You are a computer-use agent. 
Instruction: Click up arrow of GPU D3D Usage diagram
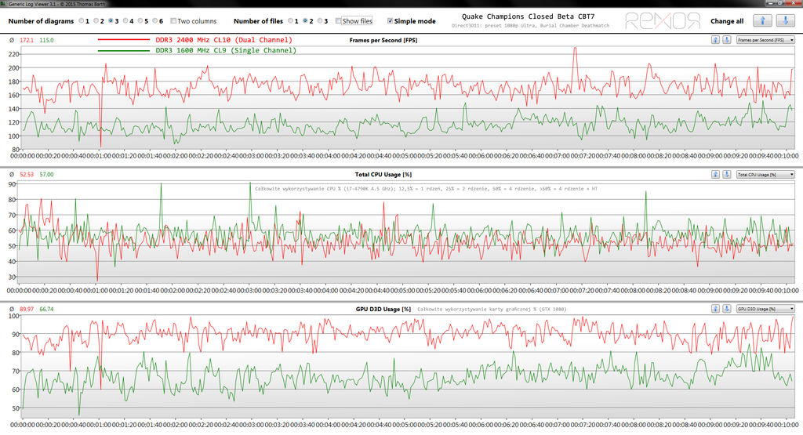[715, 309]
